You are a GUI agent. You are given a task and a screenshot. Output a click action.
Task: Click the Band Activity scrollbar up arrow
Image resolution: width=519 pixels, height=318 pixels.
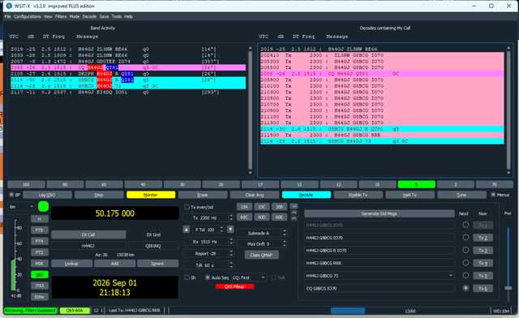(x=251, y=48)
